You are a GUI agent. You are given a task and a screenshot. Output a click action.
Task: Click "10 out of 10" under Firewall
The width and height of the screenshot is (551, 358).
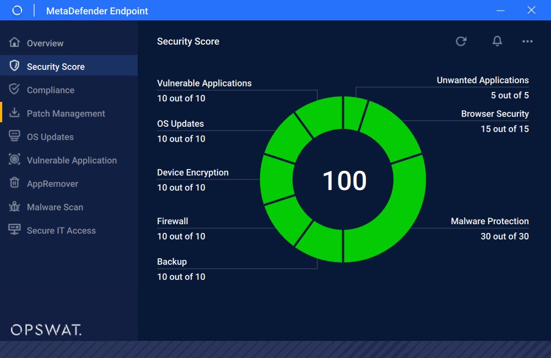click(x=181, y=236)
